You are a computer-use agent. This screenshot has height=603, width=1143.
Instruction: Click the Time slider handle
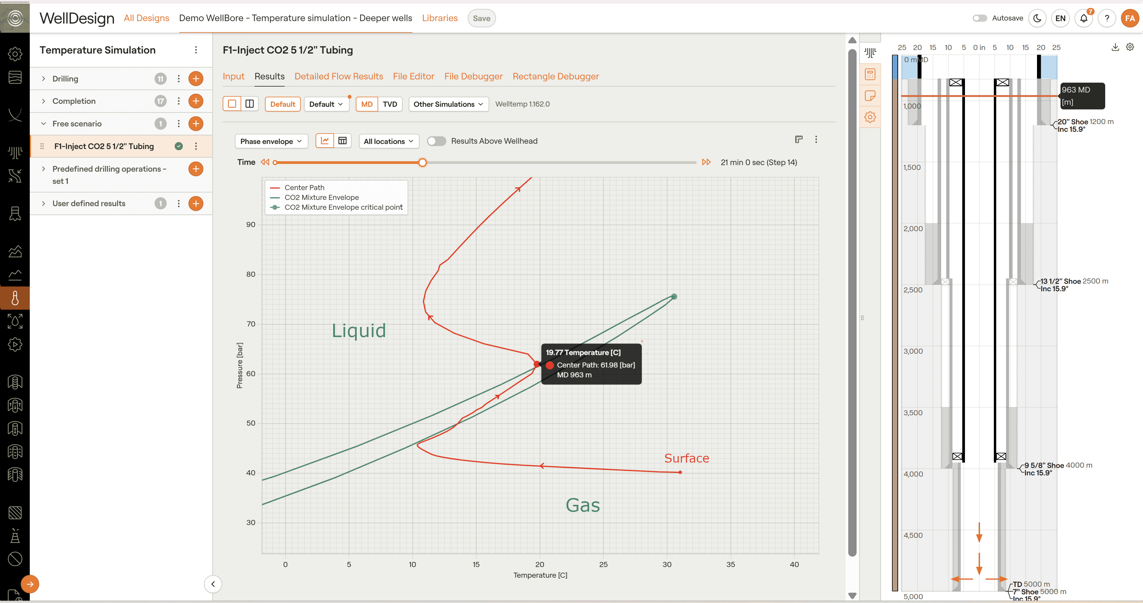422,162
